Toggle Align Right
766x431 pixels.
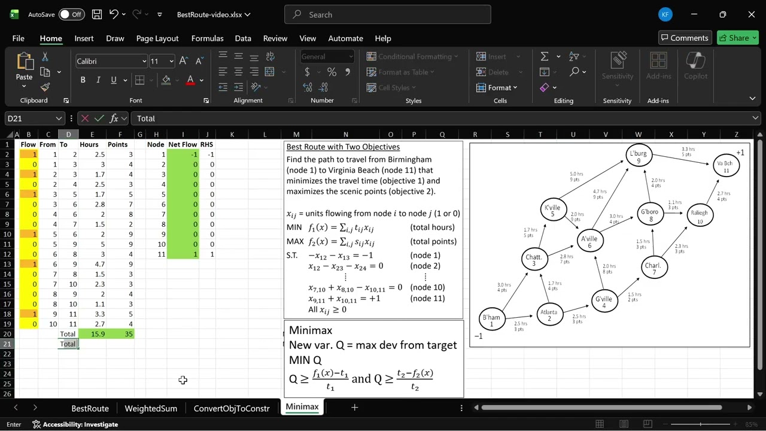[x=254, y=72]
